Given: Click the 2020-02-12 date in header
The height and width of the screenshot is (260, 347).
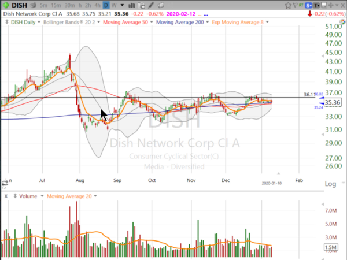Looking at the screenshot, I should click(181, 14).
